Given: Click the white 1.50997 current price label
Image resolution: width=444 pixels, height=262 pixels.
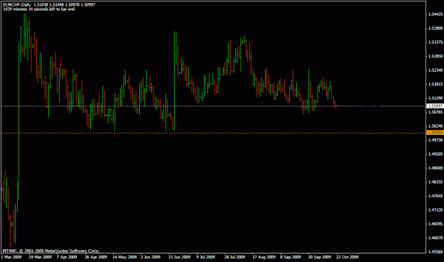Looking at the screenshot, I should click(x=435, y=106).
